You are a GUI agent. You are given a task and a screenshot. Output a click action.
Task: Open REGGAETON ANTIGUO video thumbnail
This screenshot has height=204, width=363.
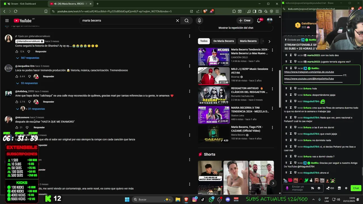pyautogui.click(x=214, y=95)
